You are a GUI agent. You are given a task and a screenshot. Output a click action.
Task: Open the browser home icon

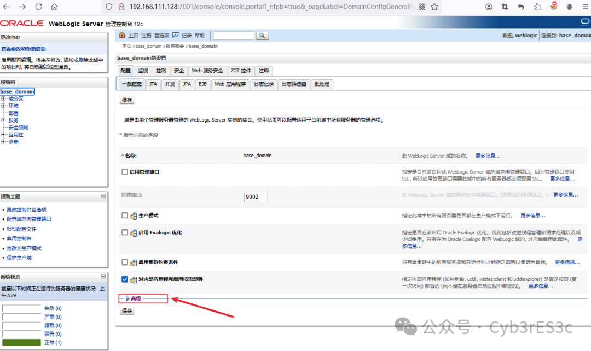[55, 7]
